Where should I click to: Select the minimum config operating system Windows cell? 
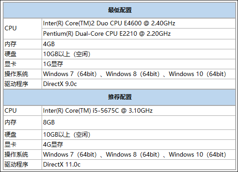tap(138, 74)
